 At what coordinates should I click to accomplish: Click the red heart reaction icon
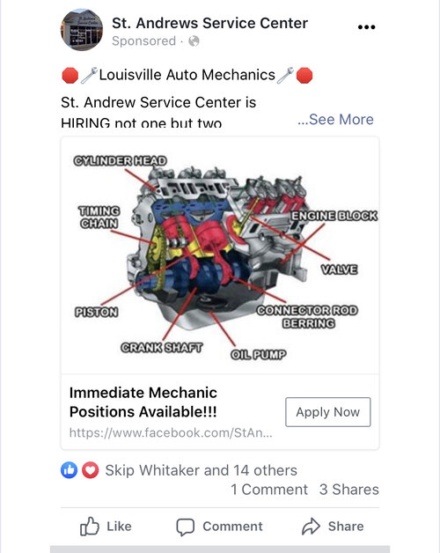coord(91,470)
